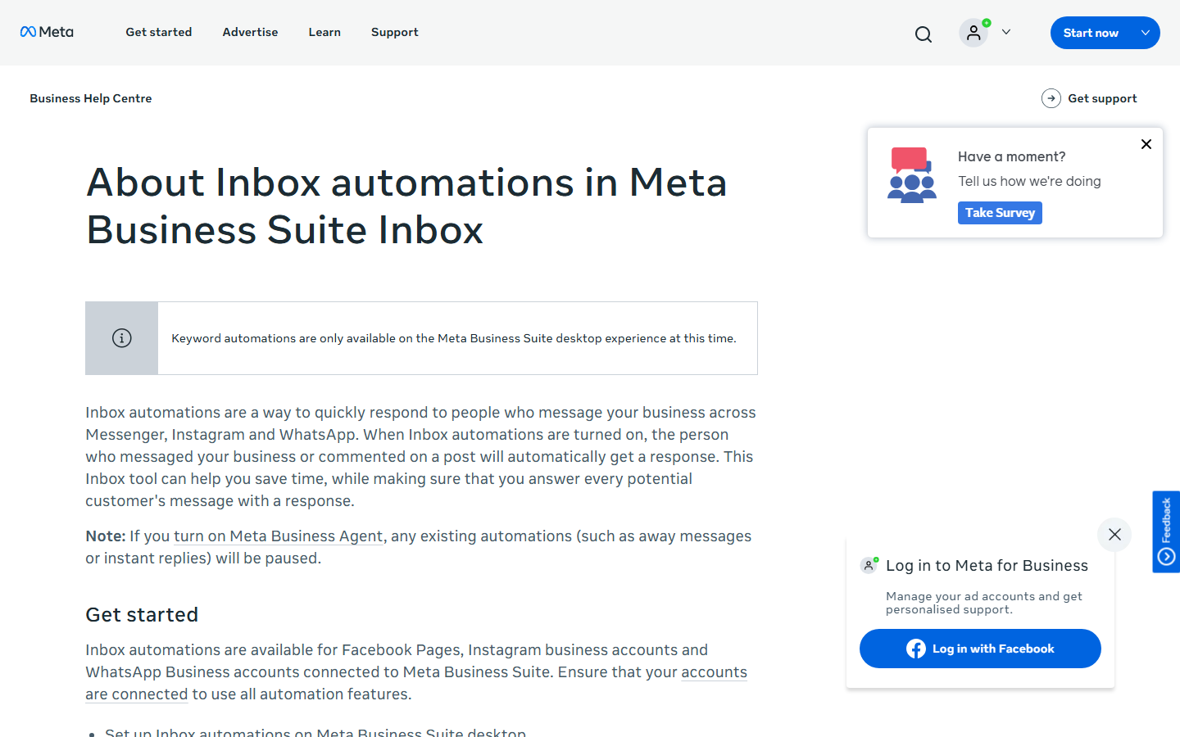Click the Get support arrow icon
The image size is (1180, 737).
1051,98
